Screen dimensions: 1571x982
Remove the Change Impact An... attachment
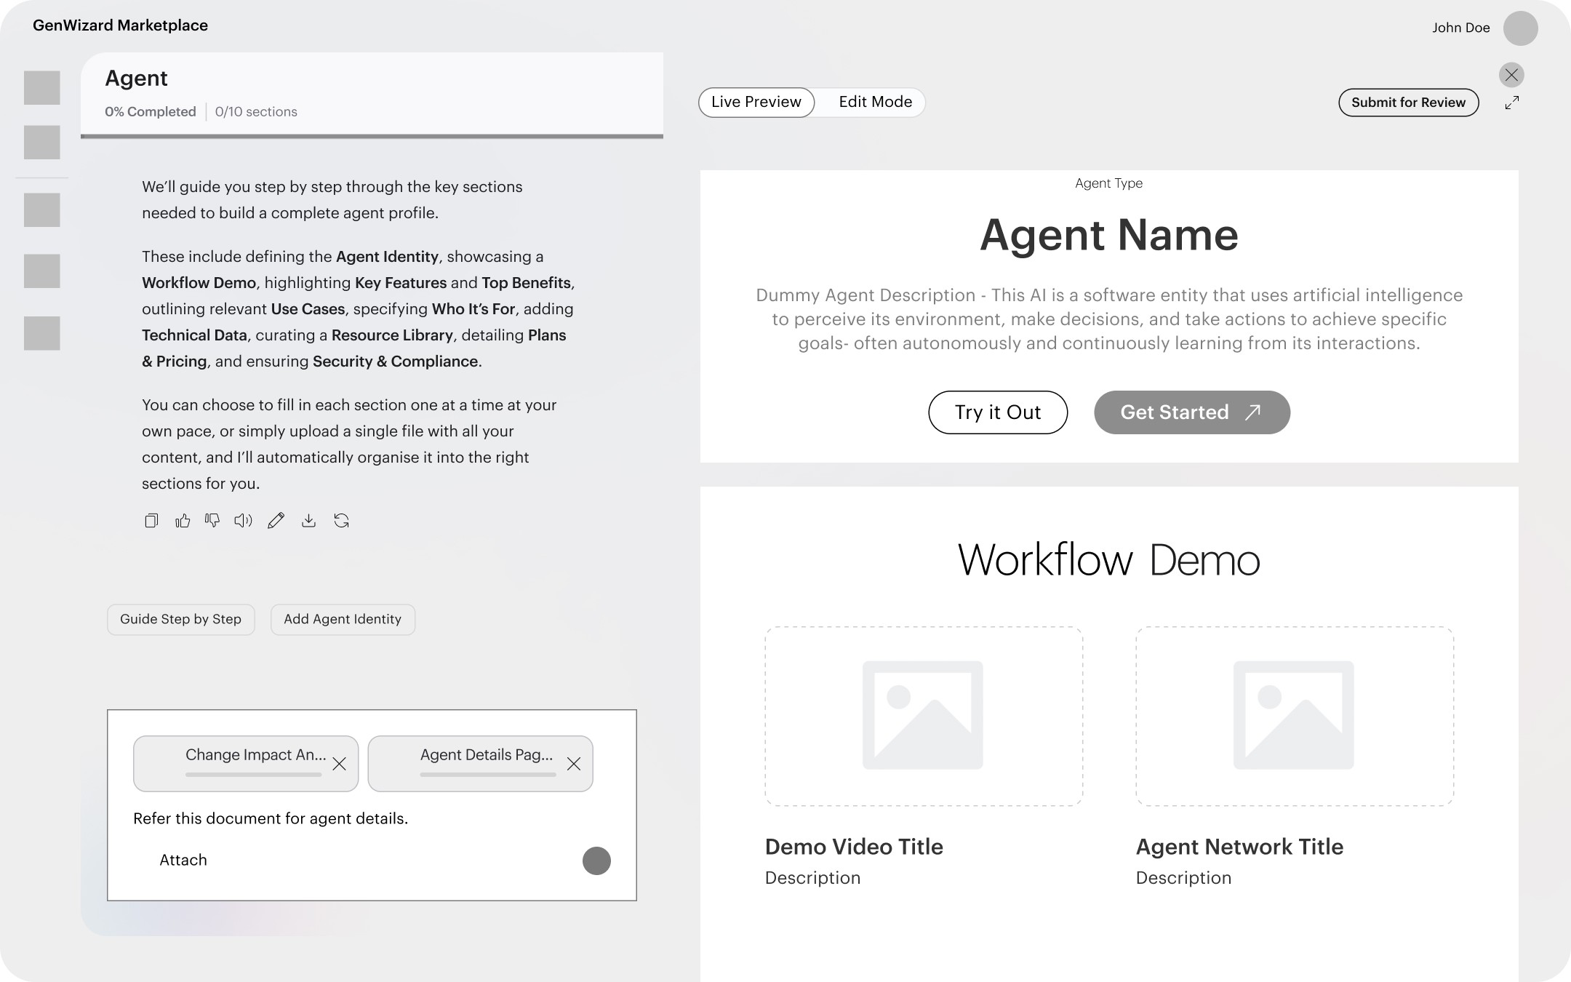pos(339,764)
